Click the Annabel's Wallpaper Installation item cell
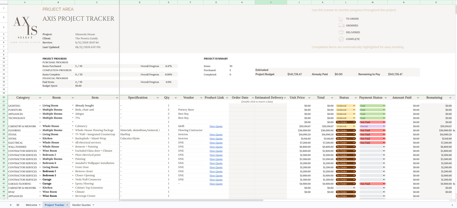Image resolution: width=457 pixels, height=208 pixels. click(x=95, y=163)
